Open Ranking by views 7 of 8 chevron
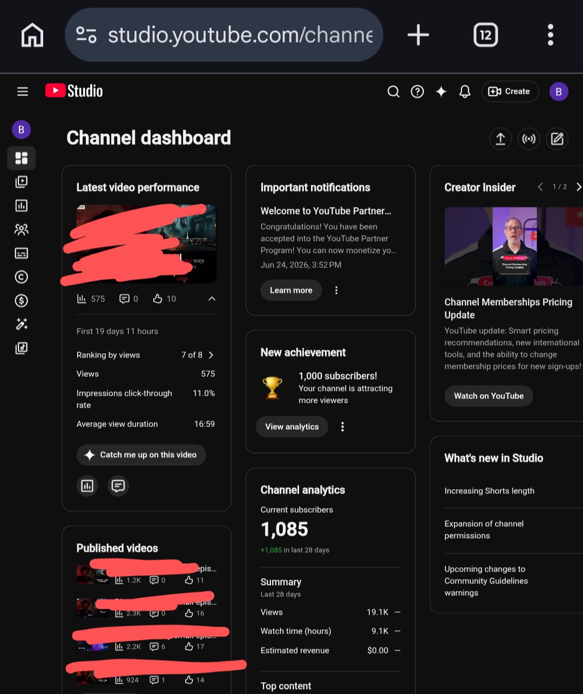 point(211,355)
